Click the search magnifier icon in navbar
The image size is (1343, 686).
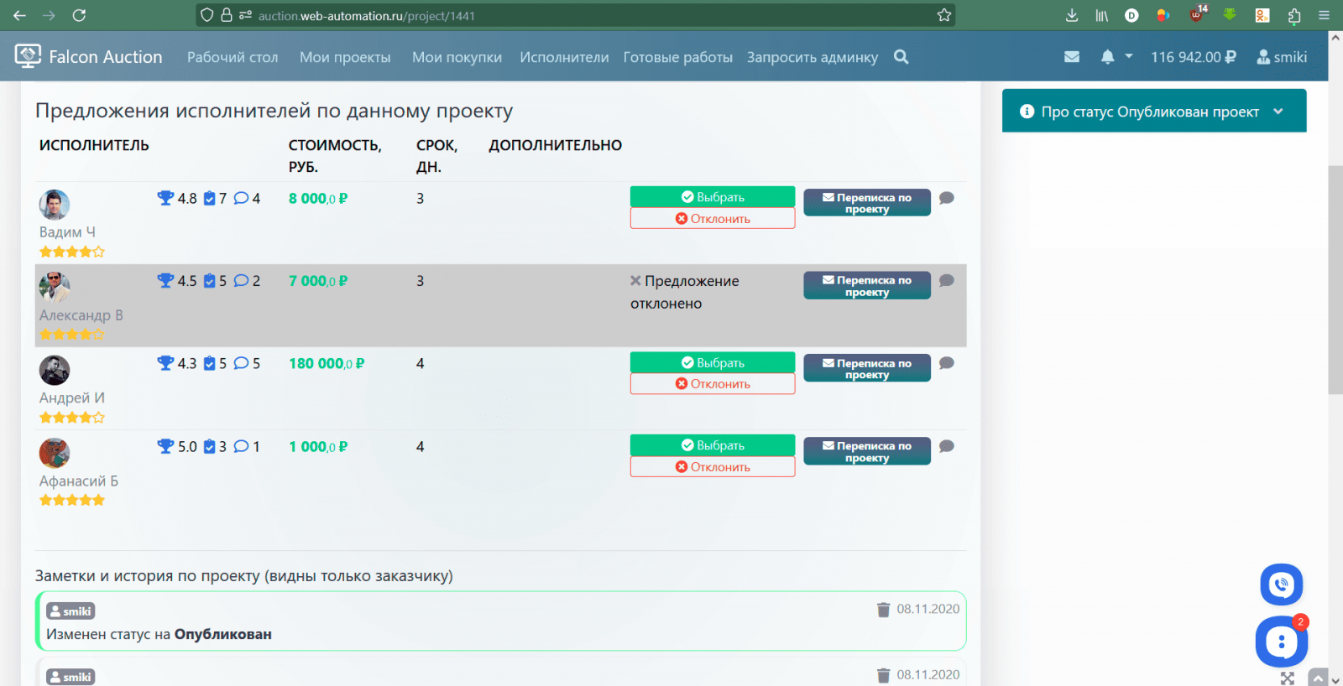[901, 57]
